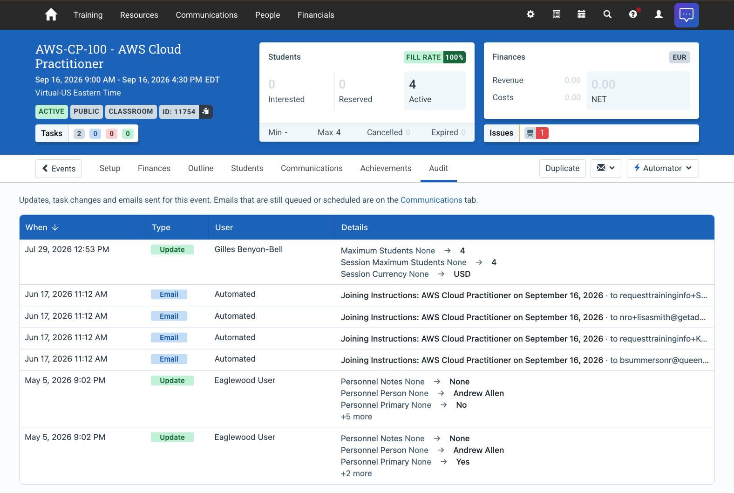Image resolution: width=734 pixels, height=493 pixels.
Task: Click the CLASSROOM badge
Action: pyautogui.click(x=131, y=111)
